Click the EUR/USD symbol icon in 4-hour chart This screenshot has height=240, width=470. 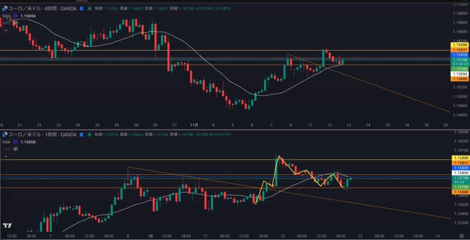[x=5, y=8]
